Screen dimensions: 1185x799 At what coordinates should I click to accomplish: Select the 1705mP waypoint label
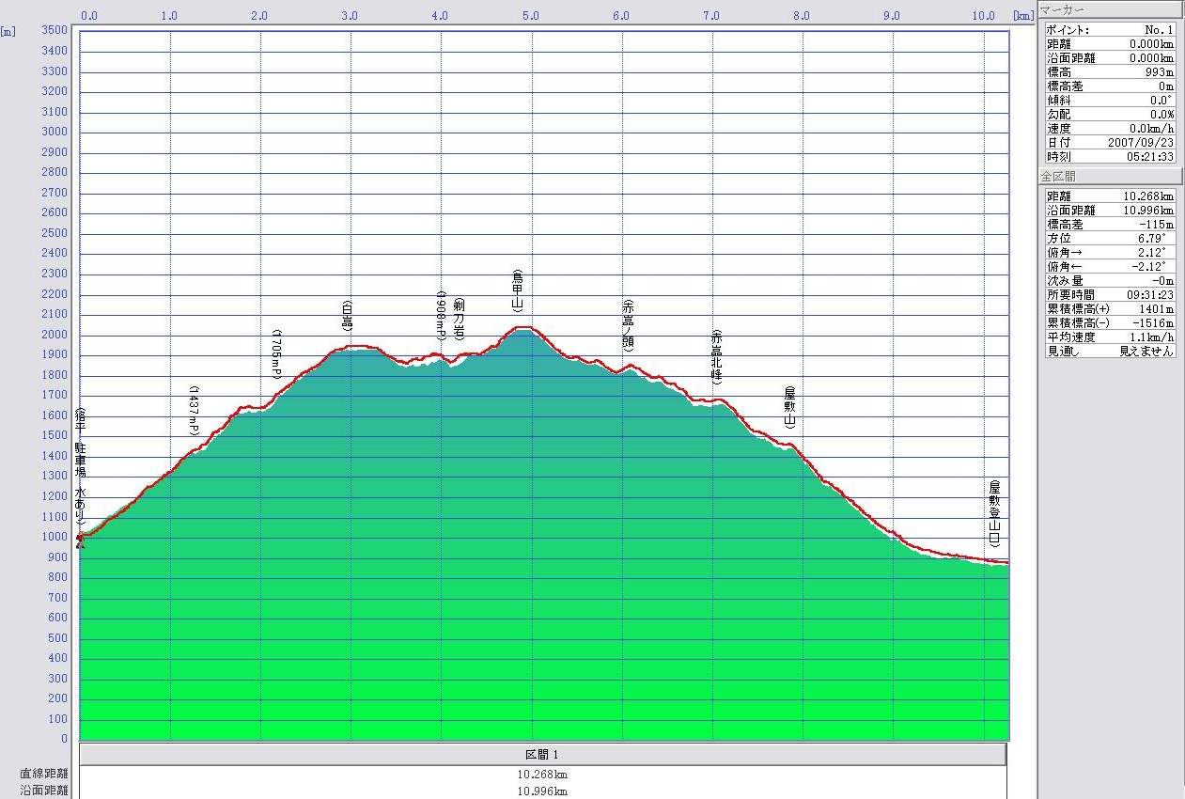(x=276, y=354)
